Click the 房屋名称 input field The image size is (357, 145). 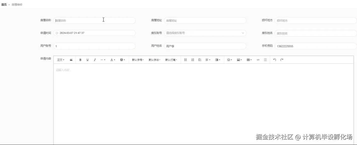pos(94,20)
